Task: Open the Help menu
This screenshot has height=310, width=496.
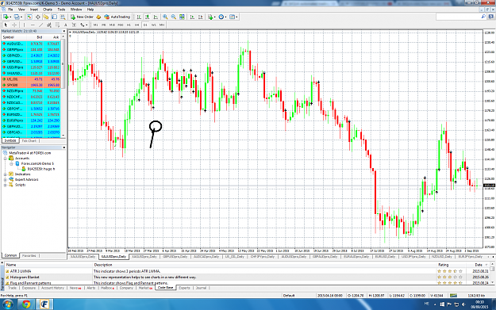Action: 90,10
